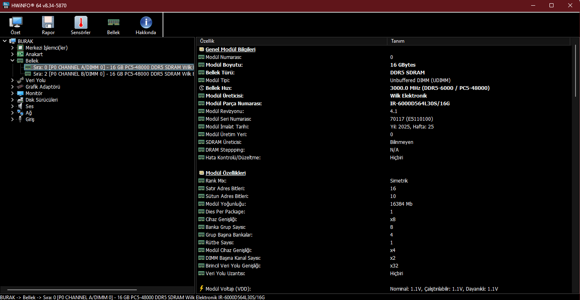Select Sıra: 0 CHANNEL A/DIMM 0 module
Screen dimensions: 580x300
tap(113, 67)
